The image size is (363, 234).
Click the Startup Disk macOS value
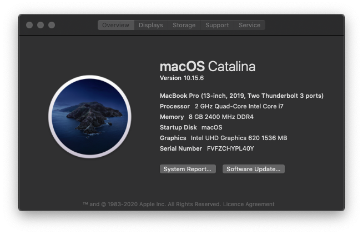[212, 127]
